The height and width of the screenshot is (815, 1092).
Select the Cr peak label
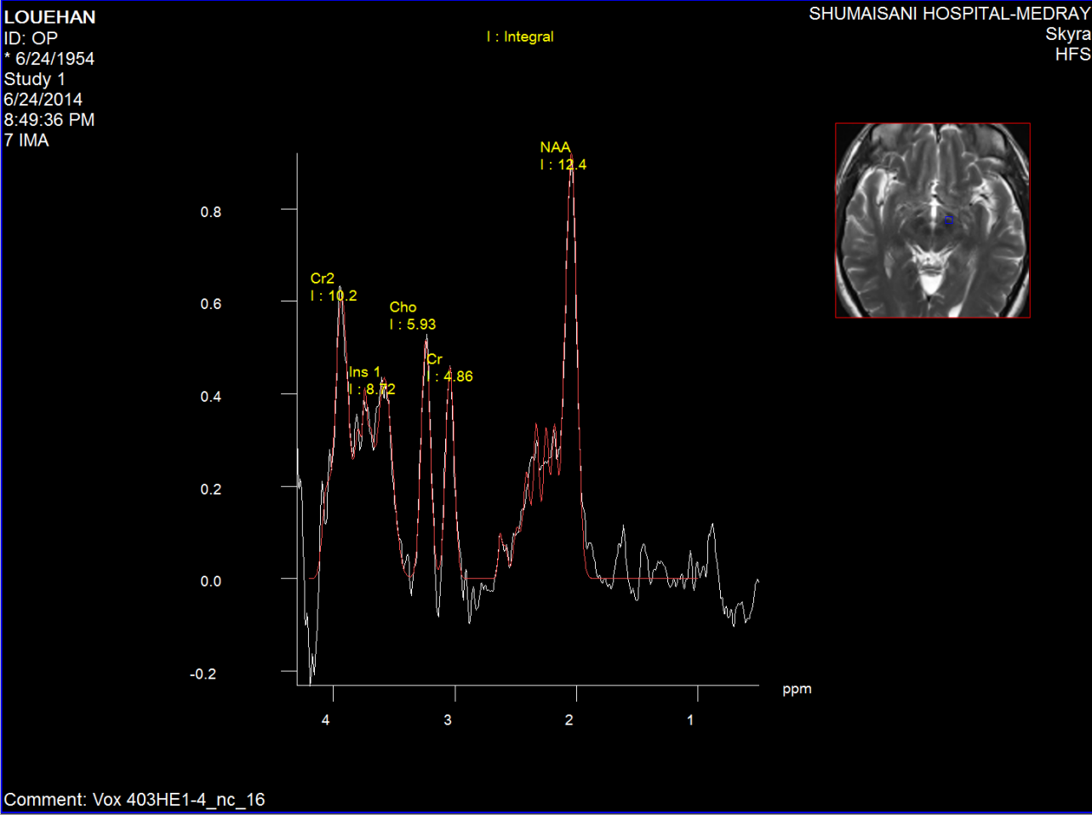click(x=435, y=359)
